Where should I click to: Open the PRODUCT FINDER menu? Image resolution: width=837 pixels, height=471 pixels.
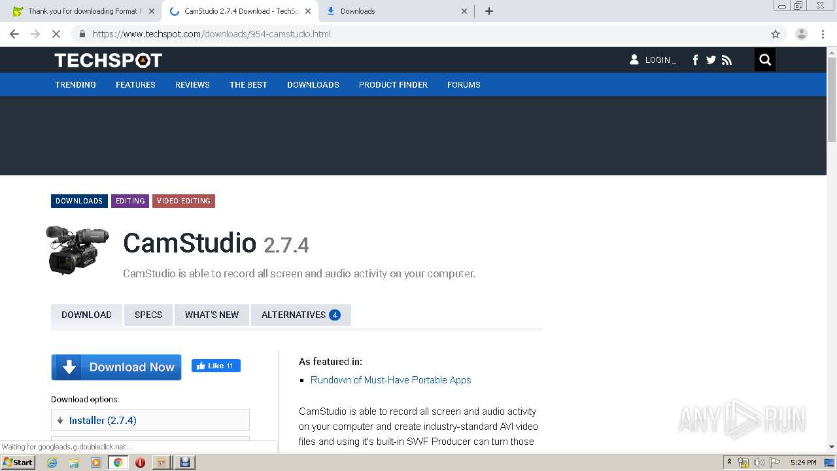[x=393, y=84]
